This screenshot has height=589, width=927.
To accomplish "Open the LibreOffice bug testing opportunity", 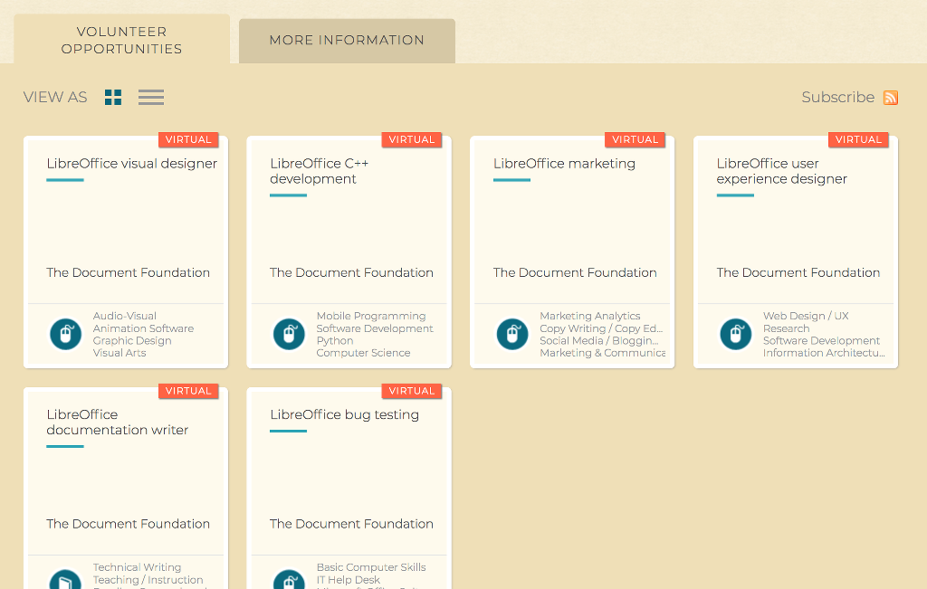I will tap(345, 414).
